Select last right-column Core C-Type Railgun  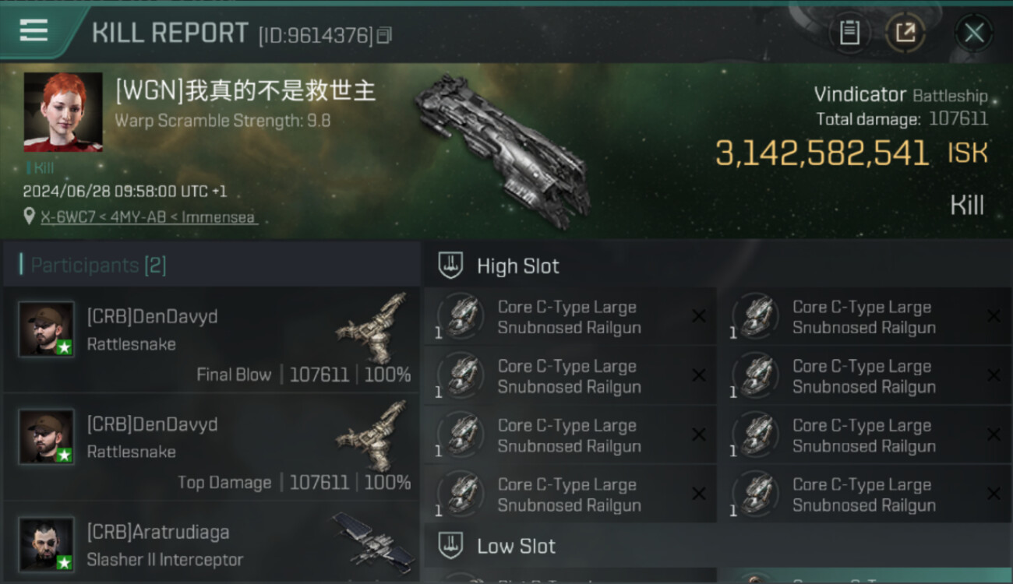(863, 494)
